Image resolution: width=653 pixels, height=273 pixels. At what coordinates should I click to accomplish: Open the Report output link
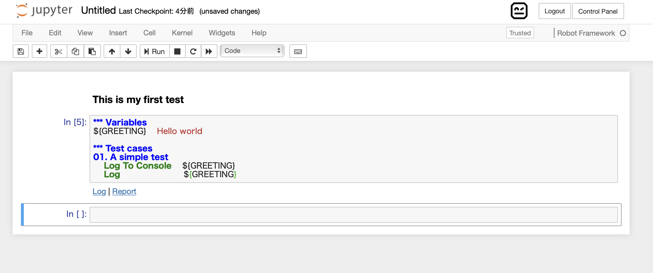pos(124,192)
